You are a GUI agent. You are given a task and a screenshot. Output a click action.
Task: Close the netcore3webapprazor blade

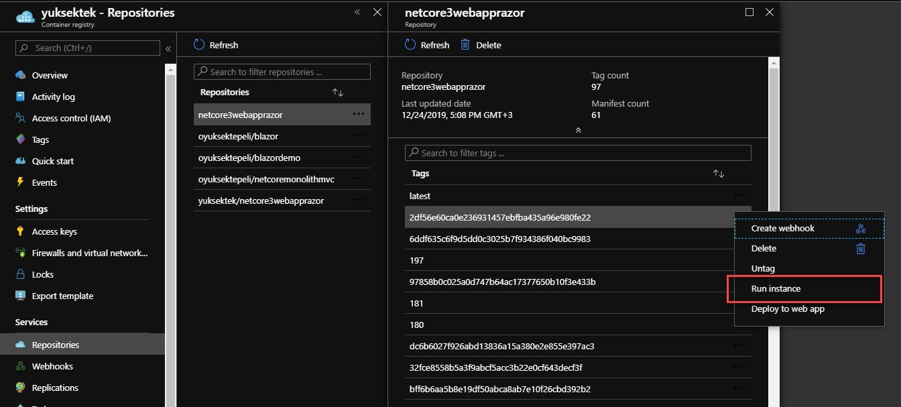pyautogui.click(x=770, y=12)
